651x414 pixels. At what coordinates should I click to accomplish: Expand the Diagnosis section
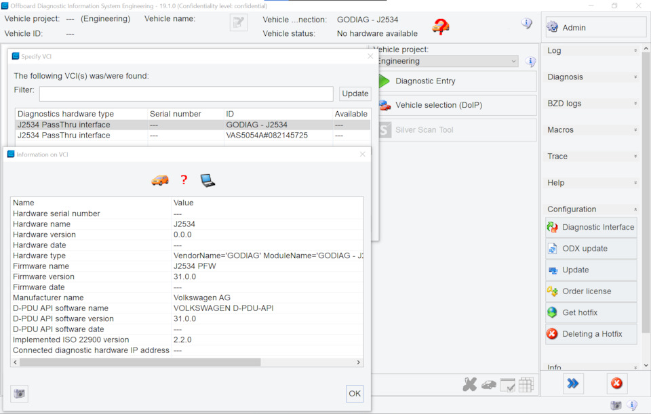[635, 77]
